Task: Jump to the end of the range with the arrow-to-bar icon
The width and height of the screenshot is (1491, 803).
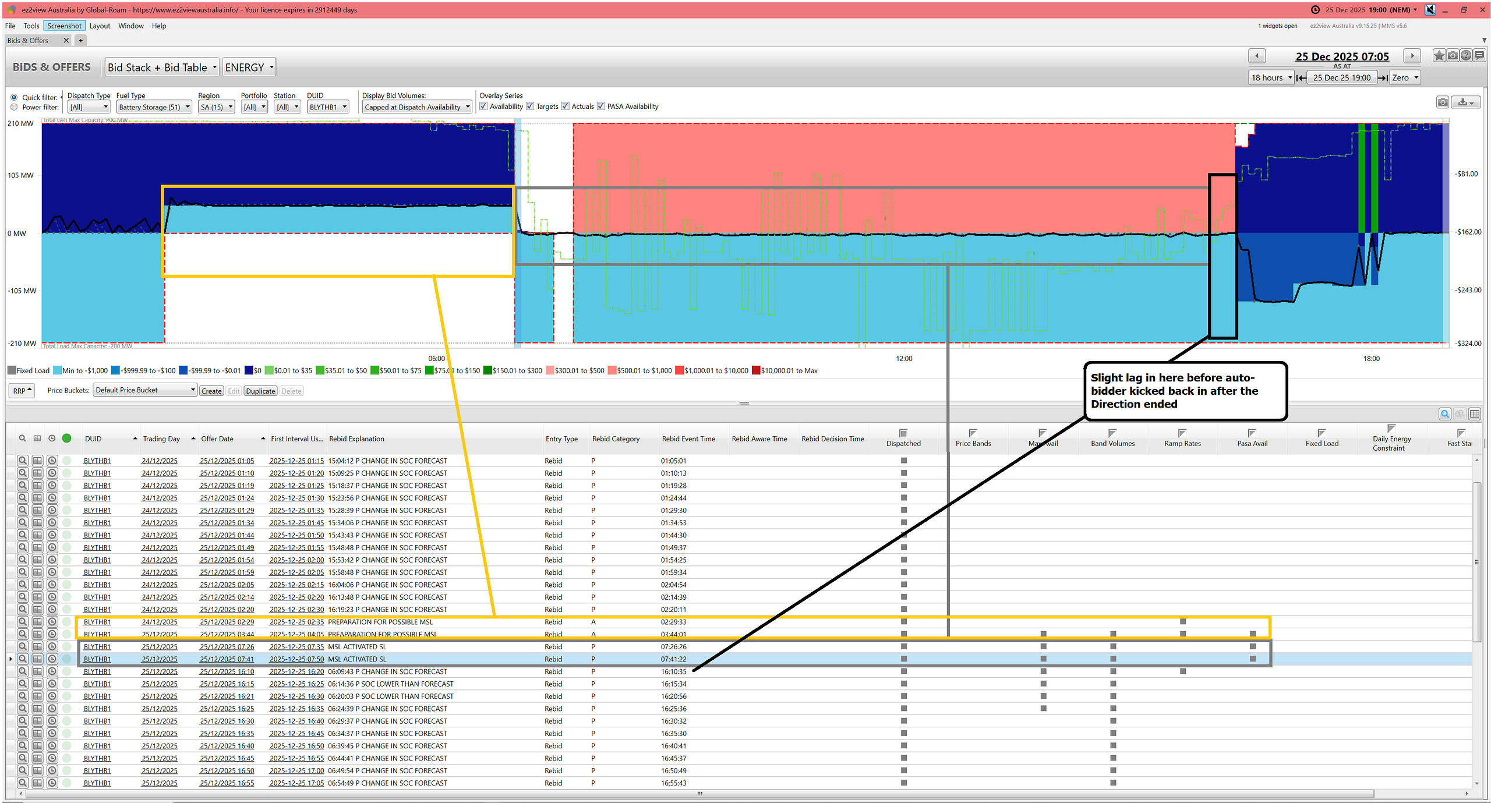Action: (x=1383, y=77)
